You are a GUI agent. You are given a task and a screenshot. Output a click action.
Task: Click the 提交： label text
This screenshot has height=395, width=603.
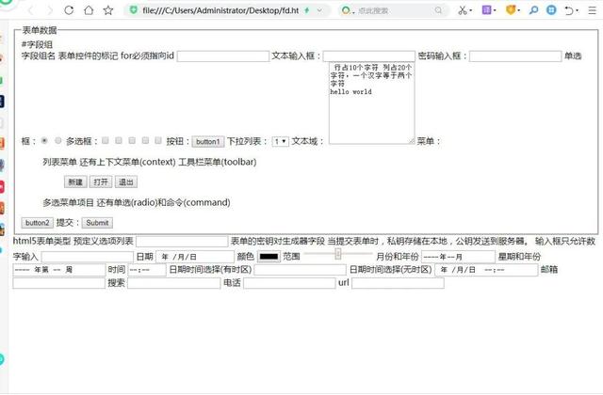tap(68, 223)
